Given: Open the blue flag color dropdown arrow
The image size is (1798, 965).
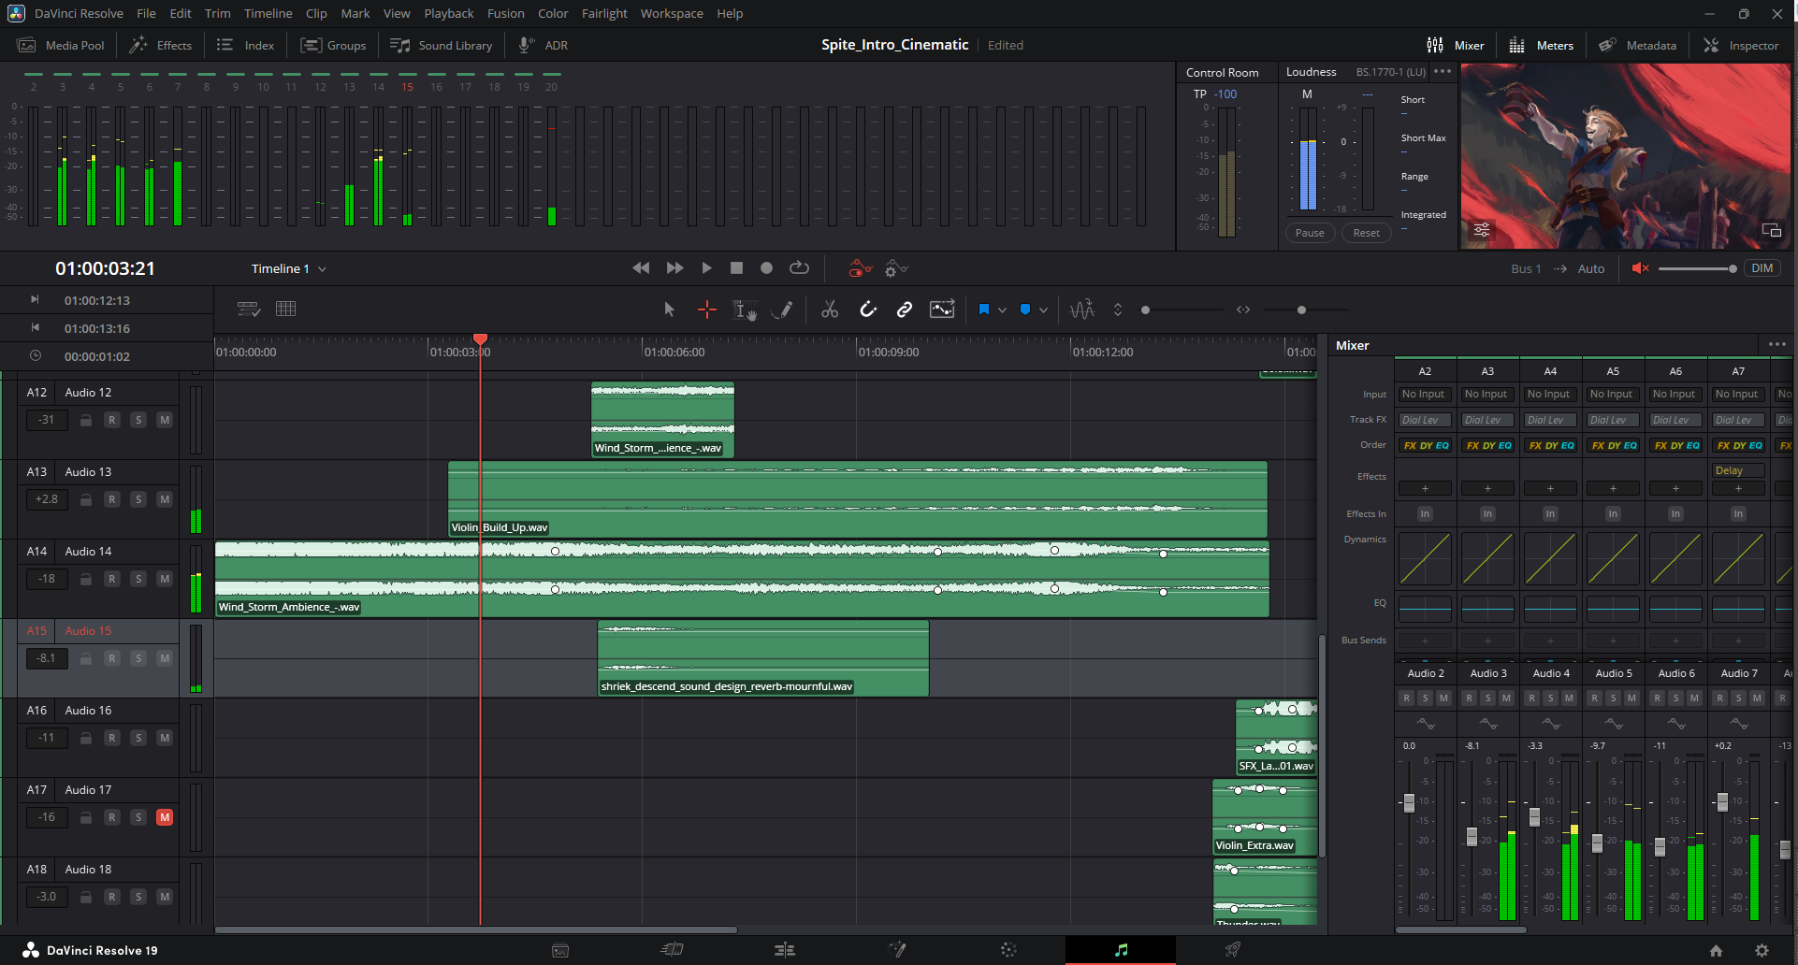Looking at the screenshot, I should [x=1002, y=310].
